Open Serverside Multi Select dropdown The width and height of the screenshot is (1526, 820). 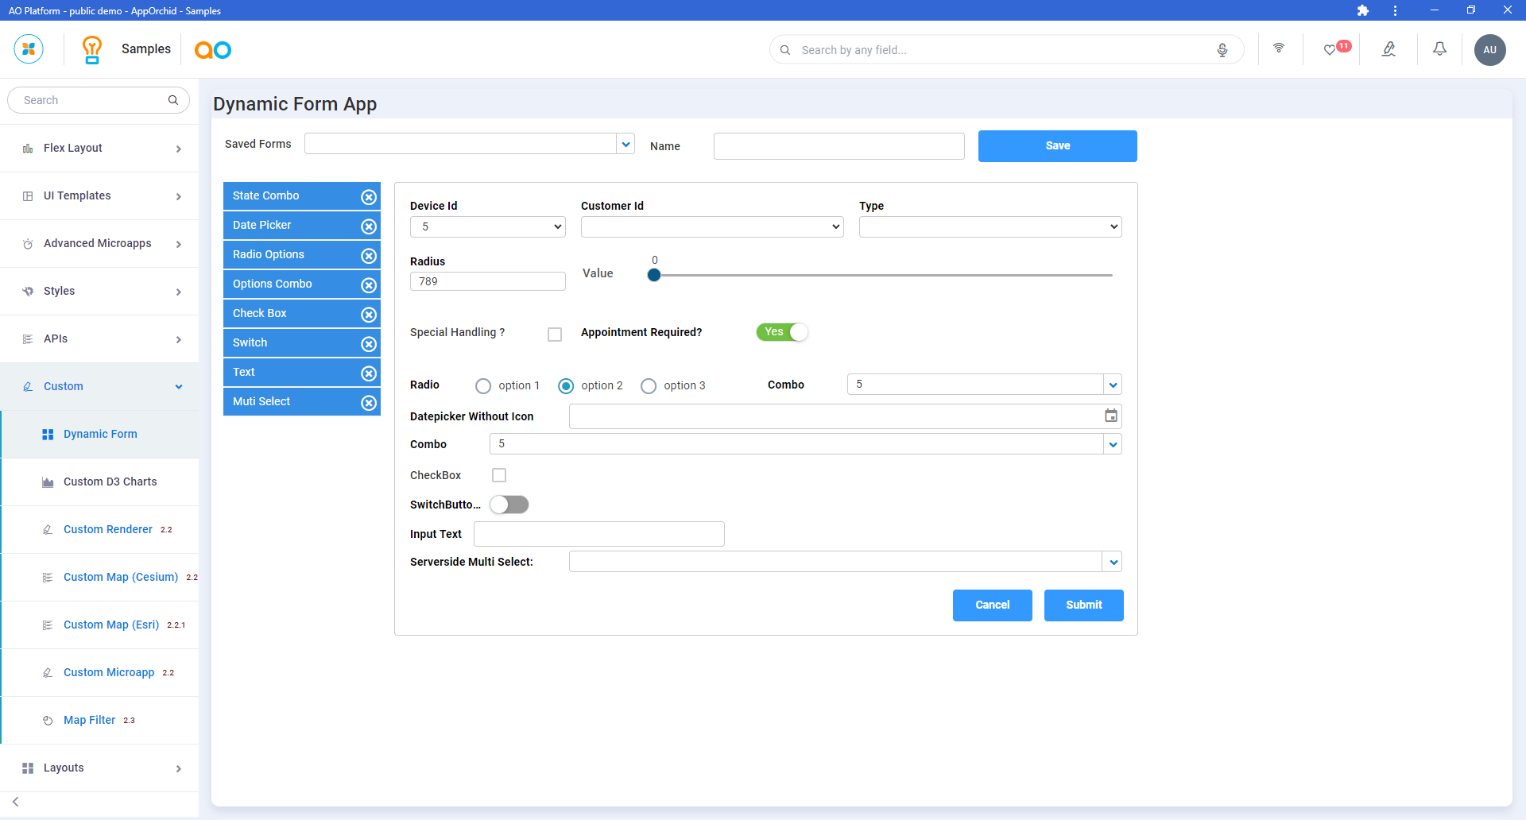click(1113, 563)
